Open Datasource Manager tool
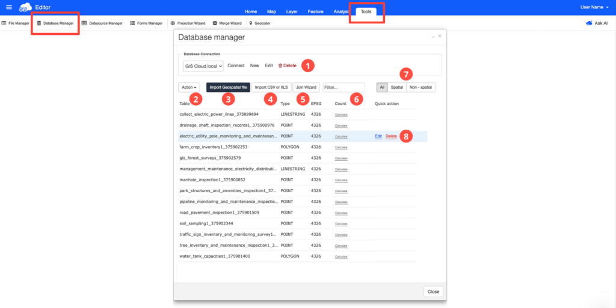Screen dimensions: 616x308 click(x=102, y=23)
